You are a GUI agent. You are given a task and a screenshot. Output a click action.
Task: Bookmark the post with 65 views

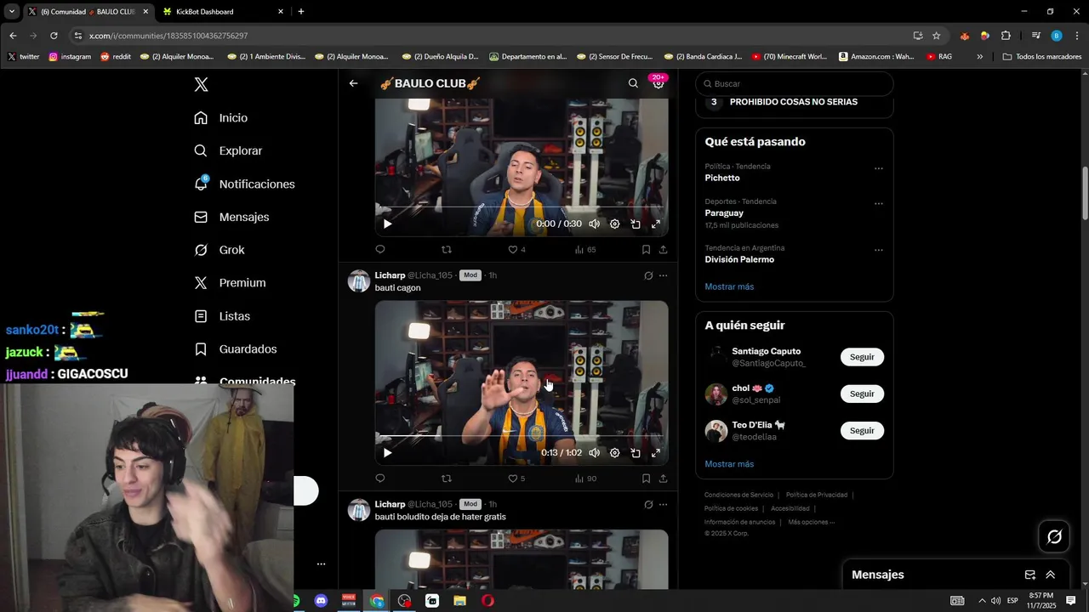point(646,250)
